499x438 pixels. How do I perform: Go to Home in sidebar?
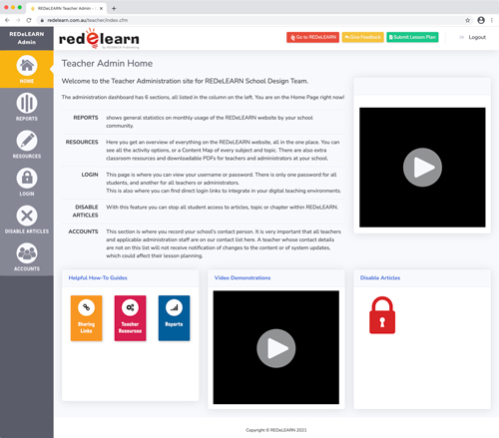coord(27,69)
